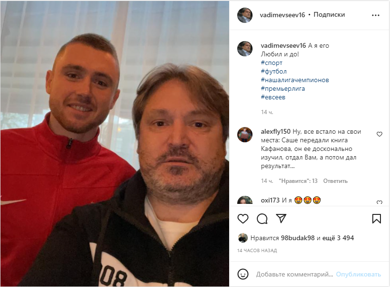Screen dimensions: 390x287
Task: Click Опубликовать to post comment
Action: [358, 274]
